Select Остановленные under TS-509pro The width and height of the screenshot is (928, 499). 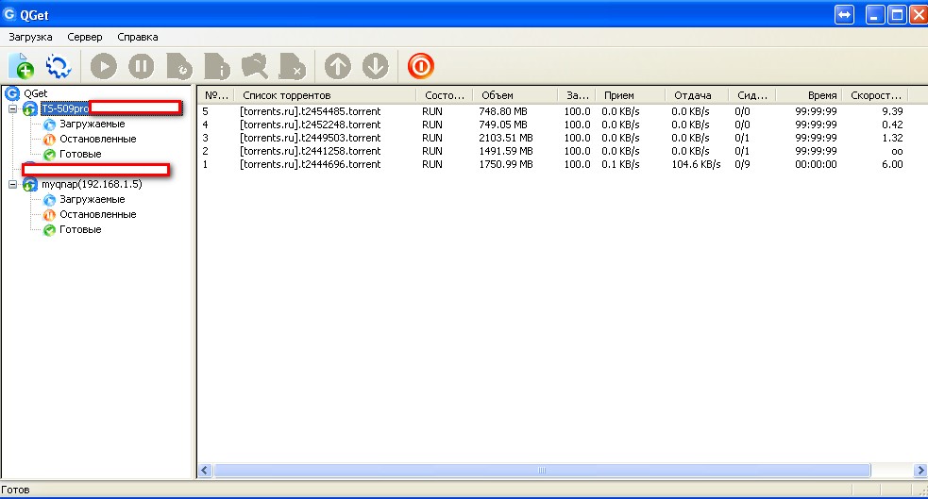pos(97,139)
